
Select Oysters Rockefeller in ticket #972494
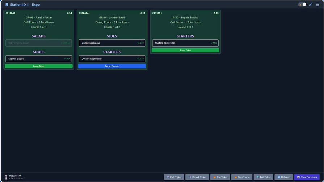[112, 59]
